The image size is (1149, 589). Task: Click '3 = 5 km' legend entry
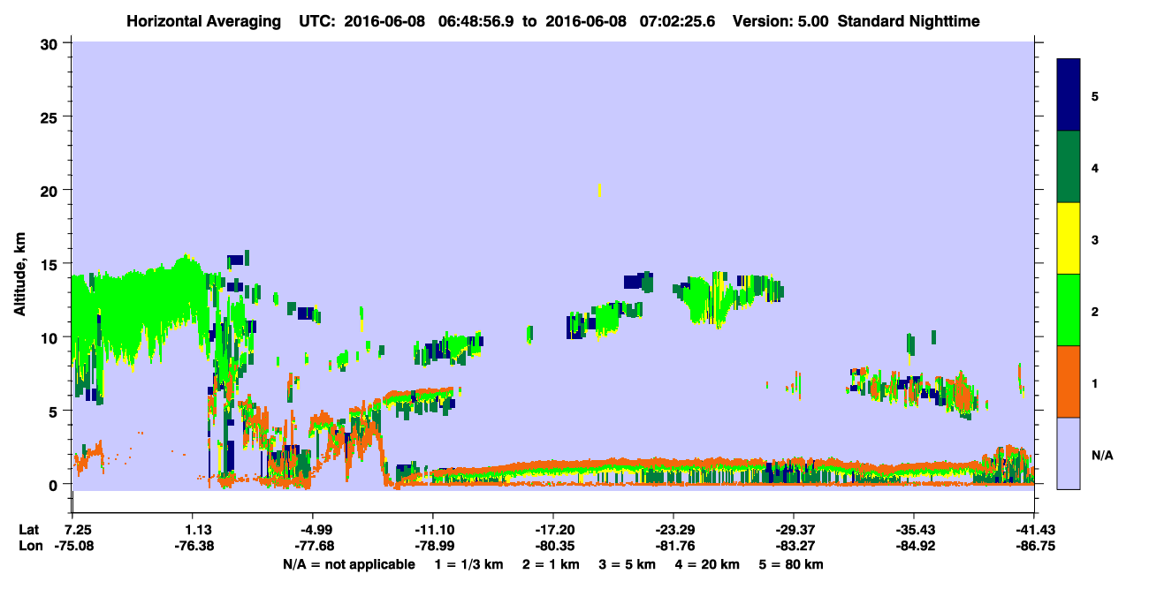click(x=627, y=564)
